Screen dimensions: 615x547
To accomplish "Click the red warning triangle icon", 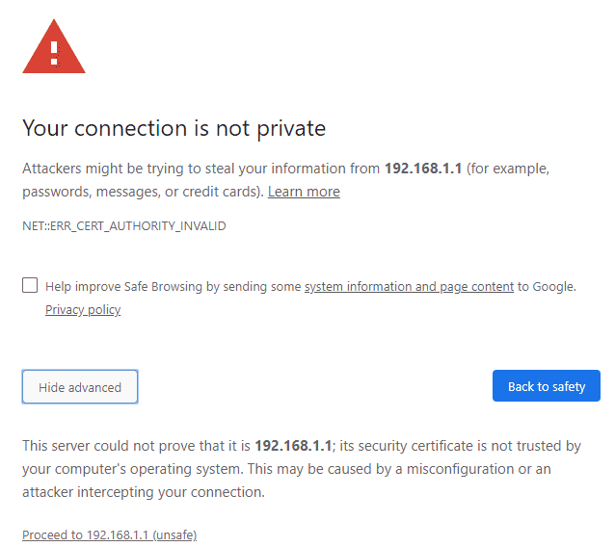I will coord(54,46).
